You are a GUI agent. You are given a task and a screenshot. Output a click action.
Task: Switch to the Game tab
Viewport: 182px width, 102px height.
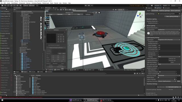click(55, 8)
